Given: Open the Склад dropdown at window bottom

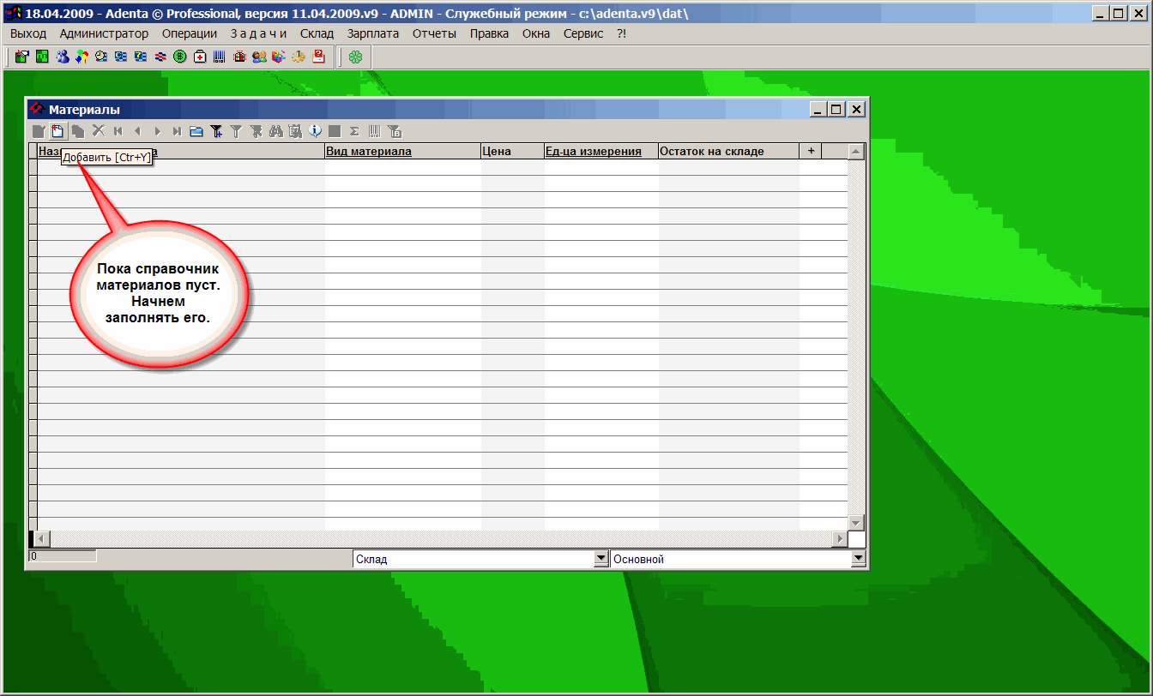Looking at the screenshot, I should click(x=601, y=559).
